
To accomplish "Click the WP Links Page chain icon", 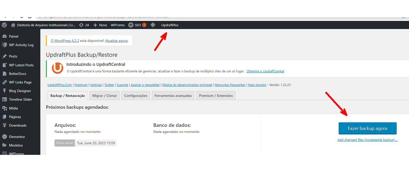I will tap(5, 82).
